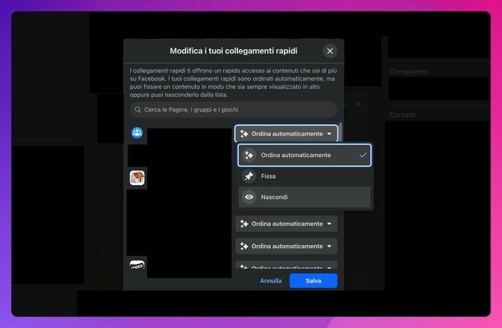
Task: Click 'Compleanni' heading in background page
Action: [x=408, y=72]
